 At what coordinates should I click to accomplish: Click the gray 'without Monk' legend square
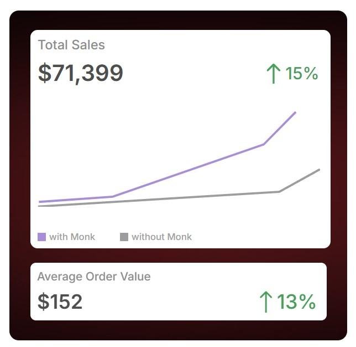coord(124,237)
